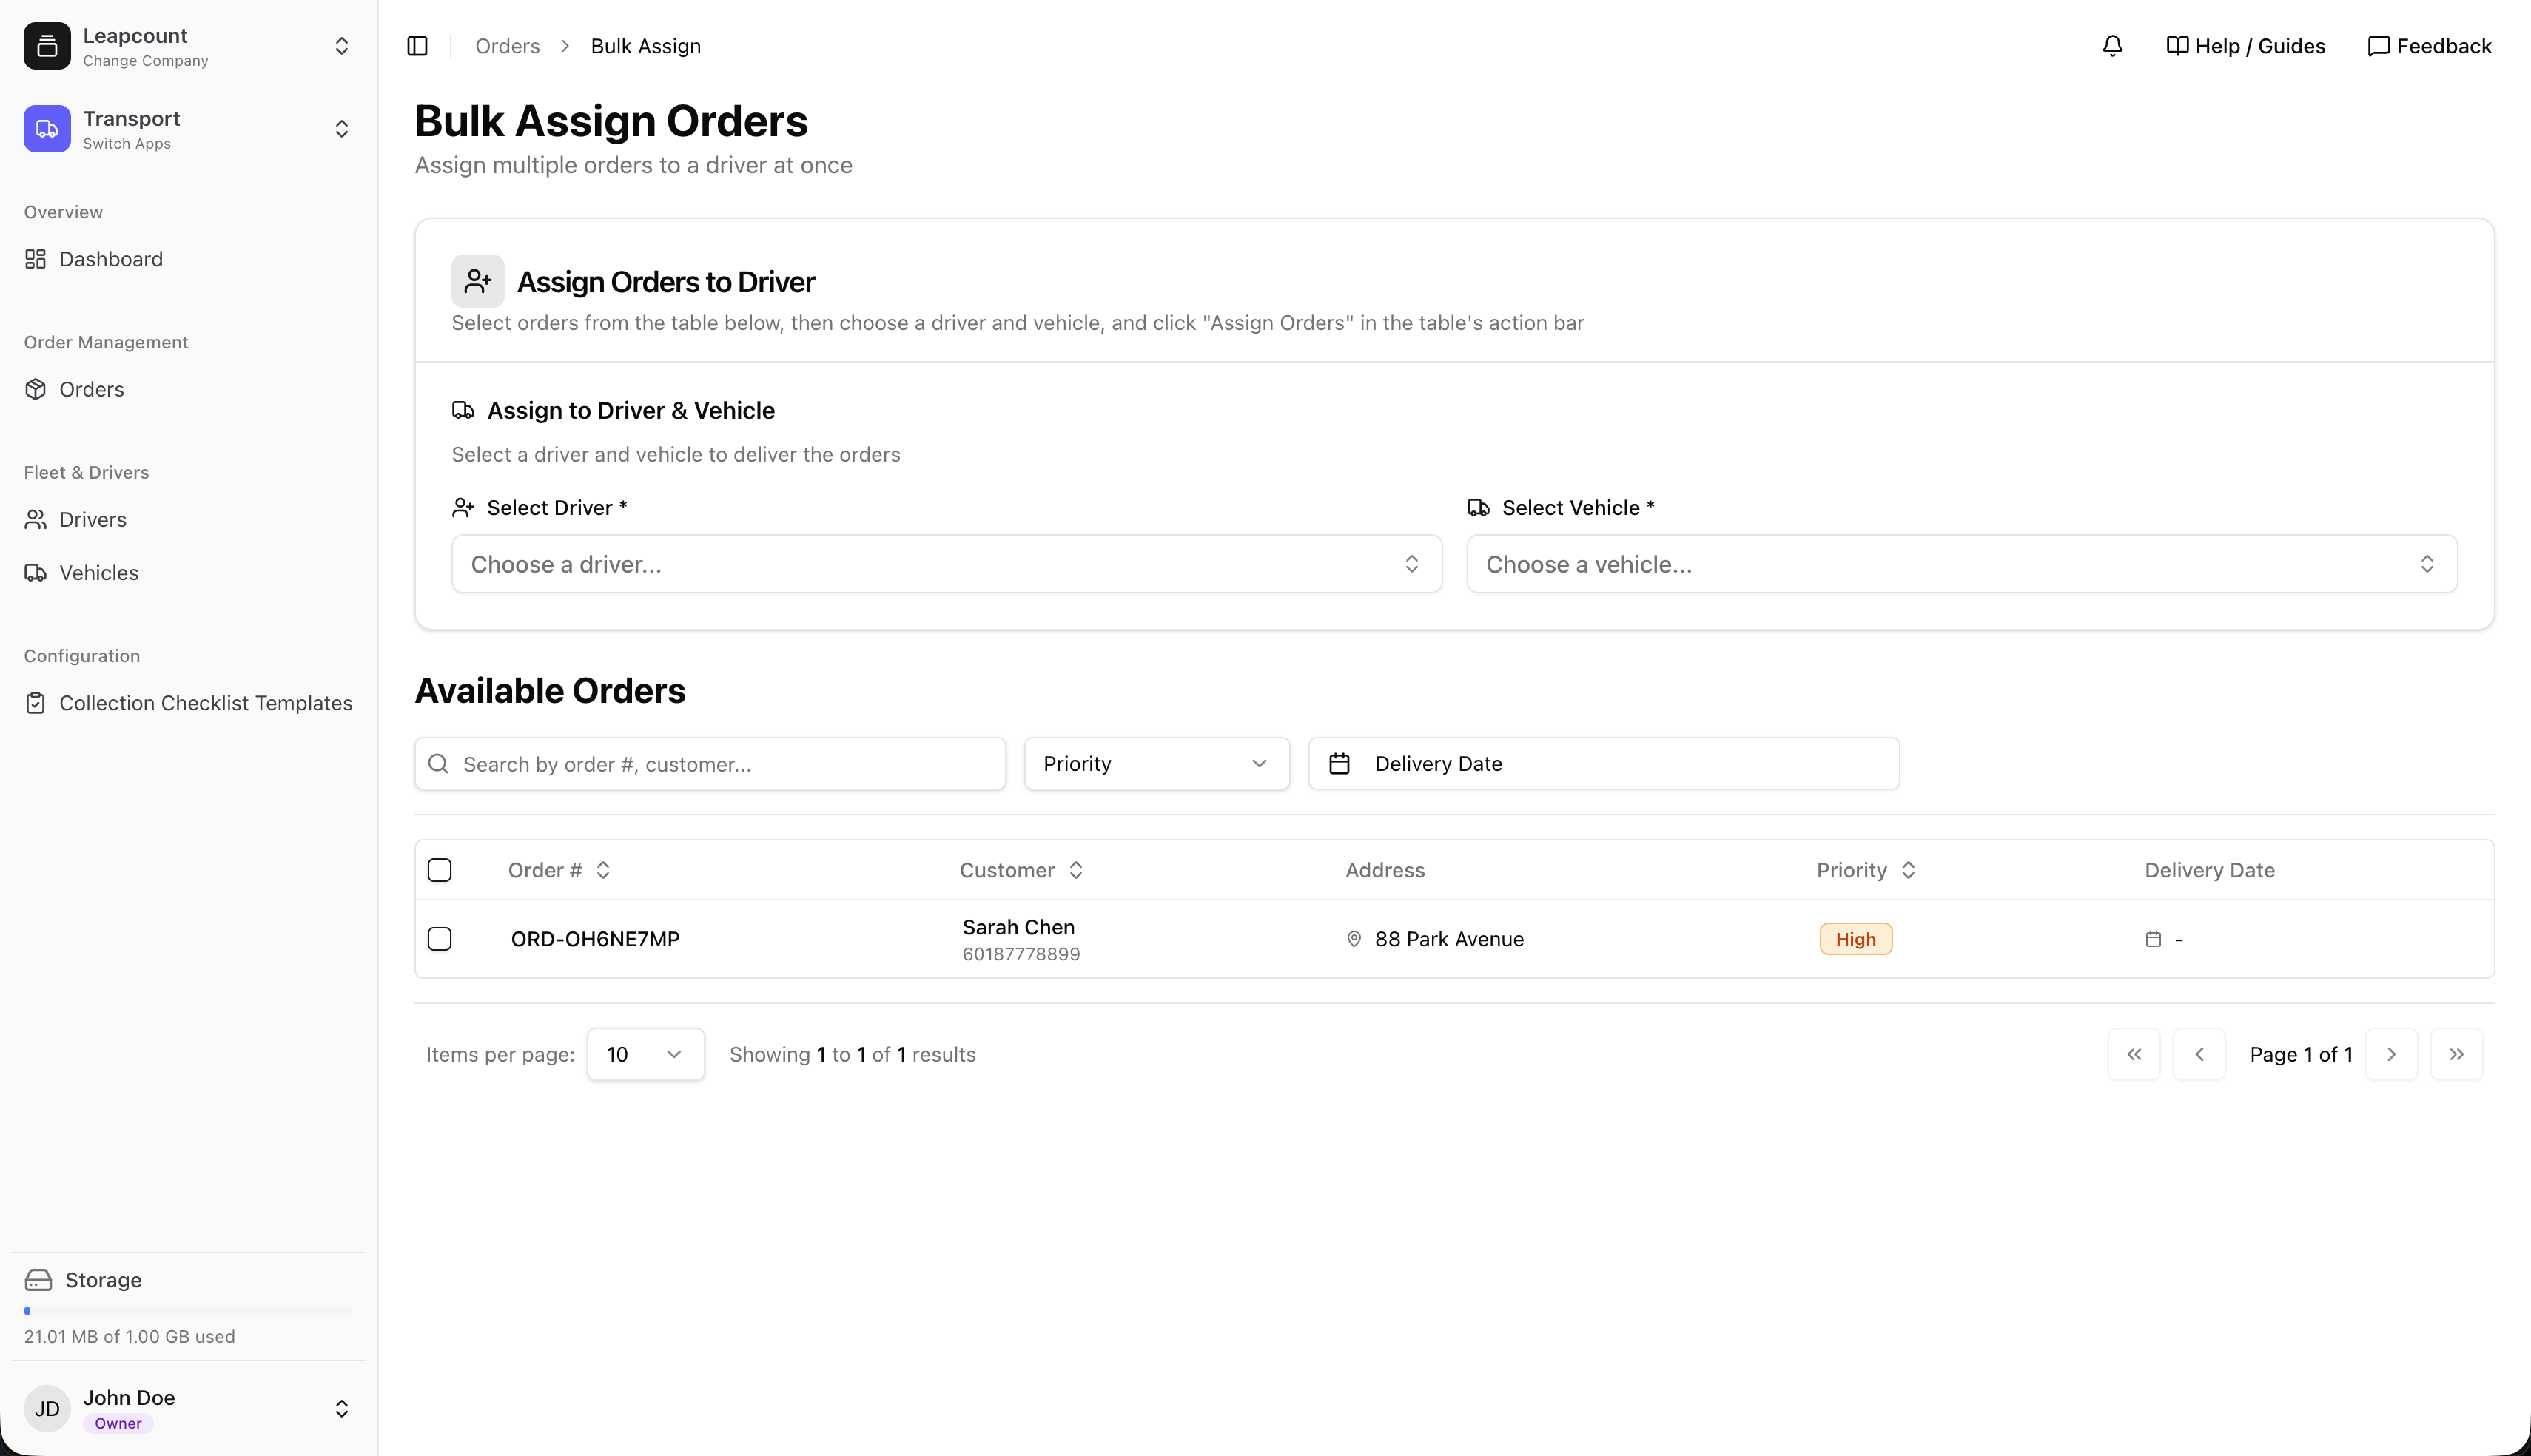Screen dimensions: 2531x1456
Task: Toggle the sidebar panel icon
Action: [x=418, y=46]
